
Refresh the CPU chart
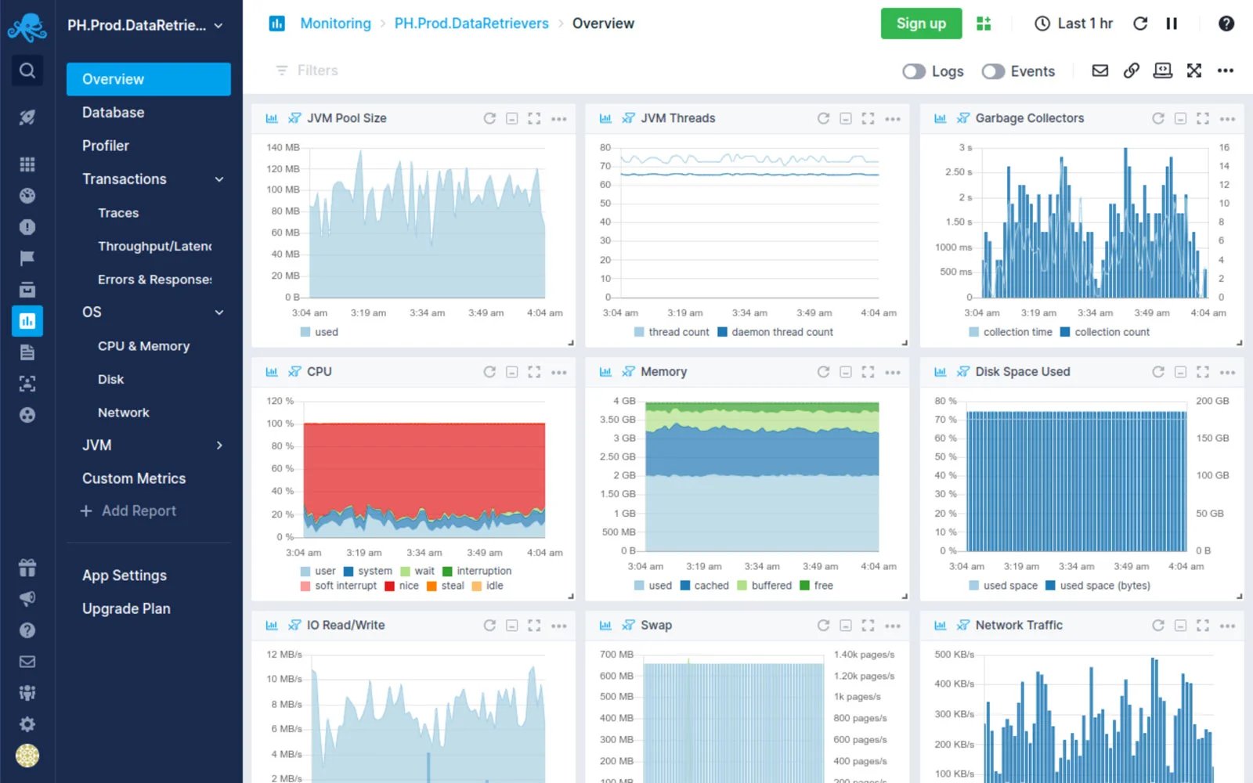click(489, 371)
